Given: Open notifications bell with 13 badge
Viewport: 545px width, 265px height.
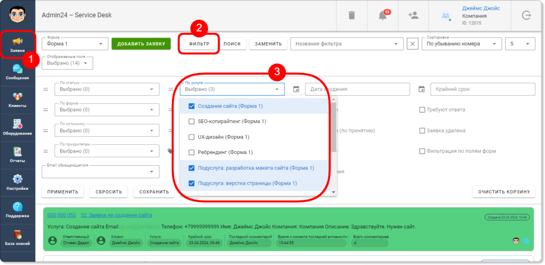Looking at the screenshot, I should point(383,15).
